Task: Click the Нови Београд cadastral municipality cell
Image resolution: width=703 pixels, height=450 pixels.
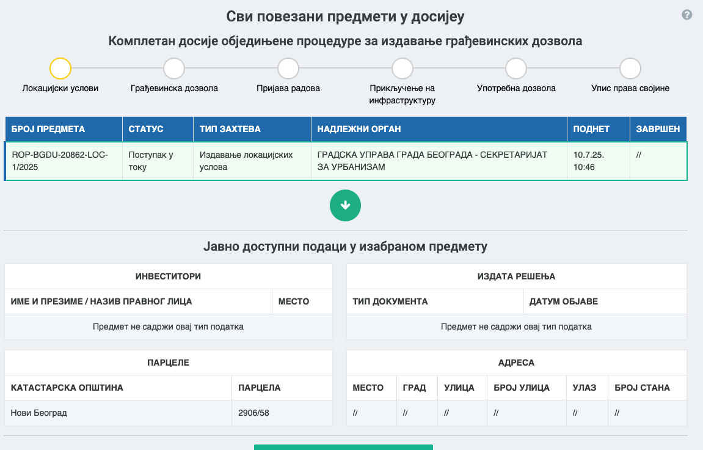Action: pyautogui.click(x=39, y=413)
